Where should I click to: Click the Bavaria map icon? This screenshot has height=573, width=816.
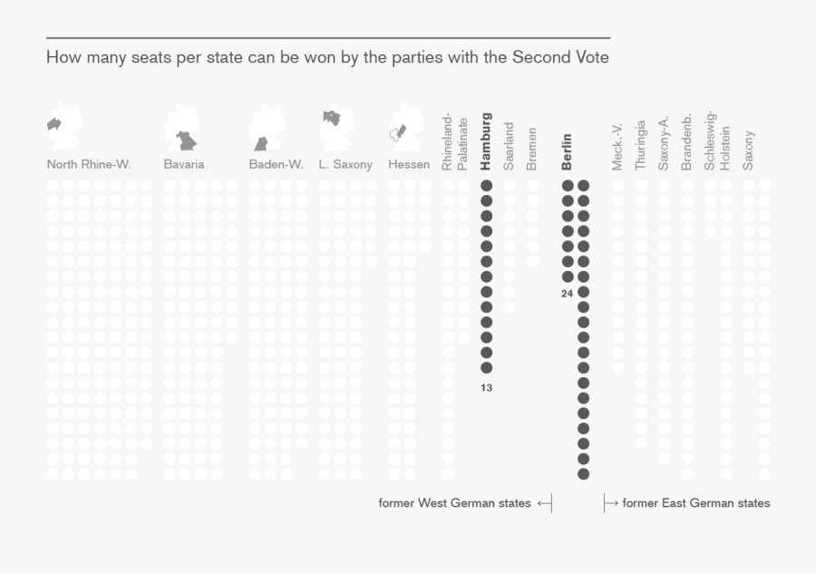click(x=181, y=129)
